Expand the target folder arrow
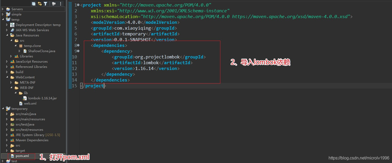The height and width of the screenshot is (163, 392). [7, 151]
